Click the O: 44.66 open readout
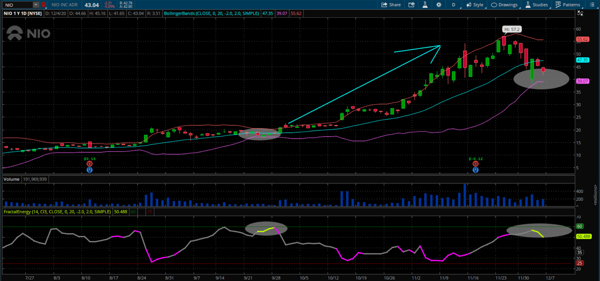Screen dimensions: 600x281 click(78, 13)
